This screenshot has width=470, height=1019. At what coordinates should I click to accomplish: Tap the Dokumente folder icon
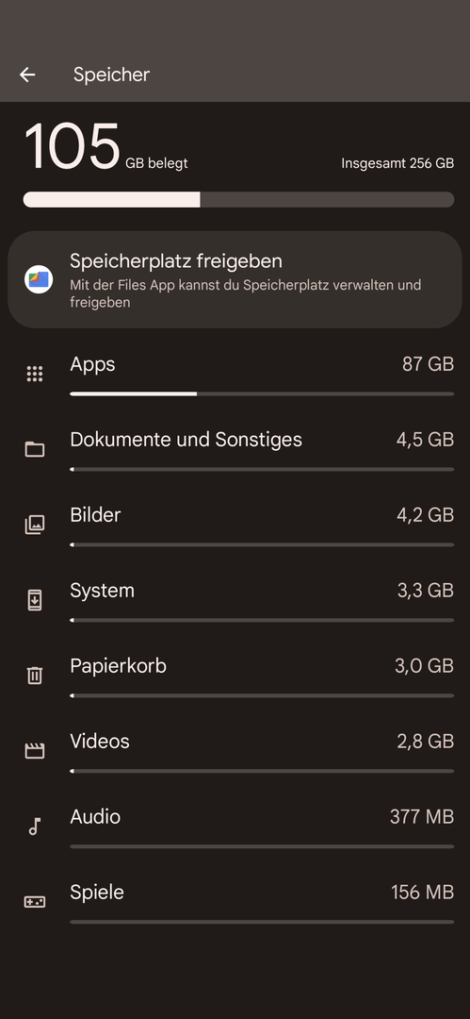click(35, 449)
